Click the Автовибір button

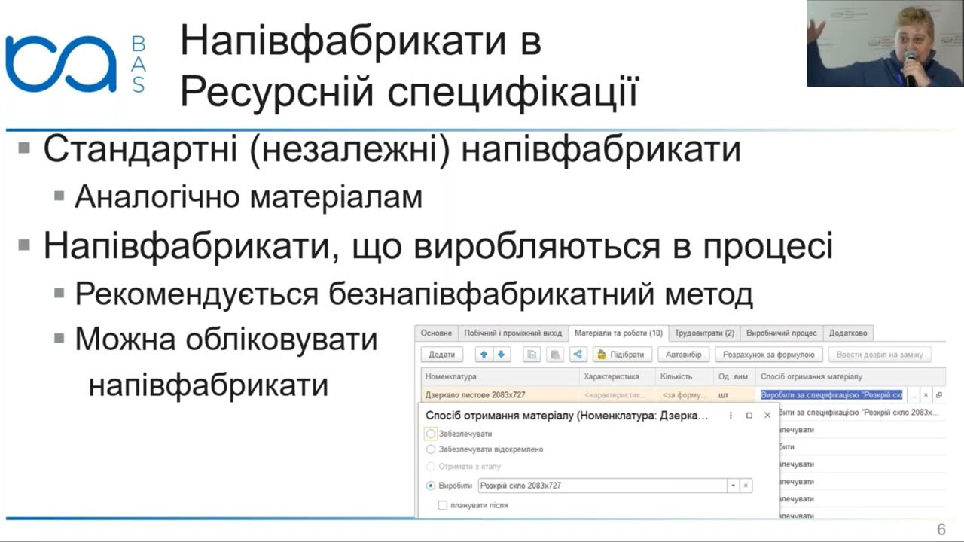coord(684,355)
